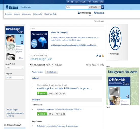This screenshot has width=140, height=129.
Task: Click the Medizin und Markt sidebar heading
Action: tap(12, 125)
